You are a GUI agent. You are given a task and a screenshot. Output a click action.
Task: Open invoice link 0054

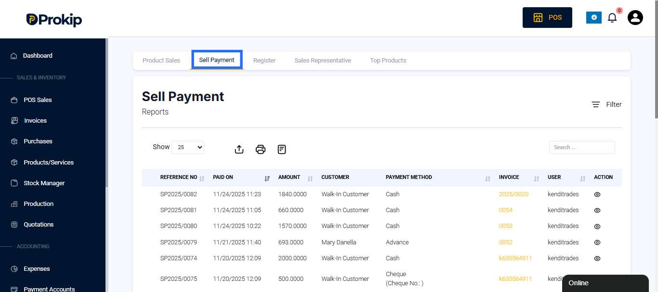[506, 210]
